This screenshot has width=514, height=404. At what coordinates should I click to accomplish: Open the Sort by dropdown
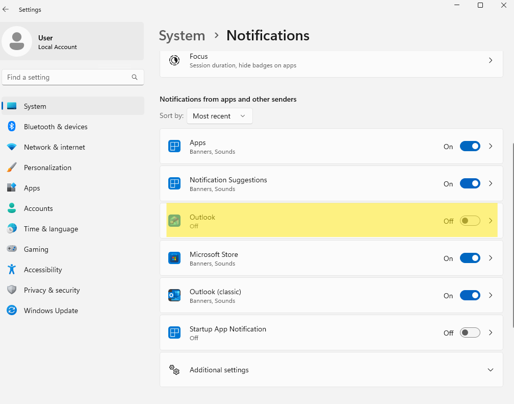(x=219, y=116)
